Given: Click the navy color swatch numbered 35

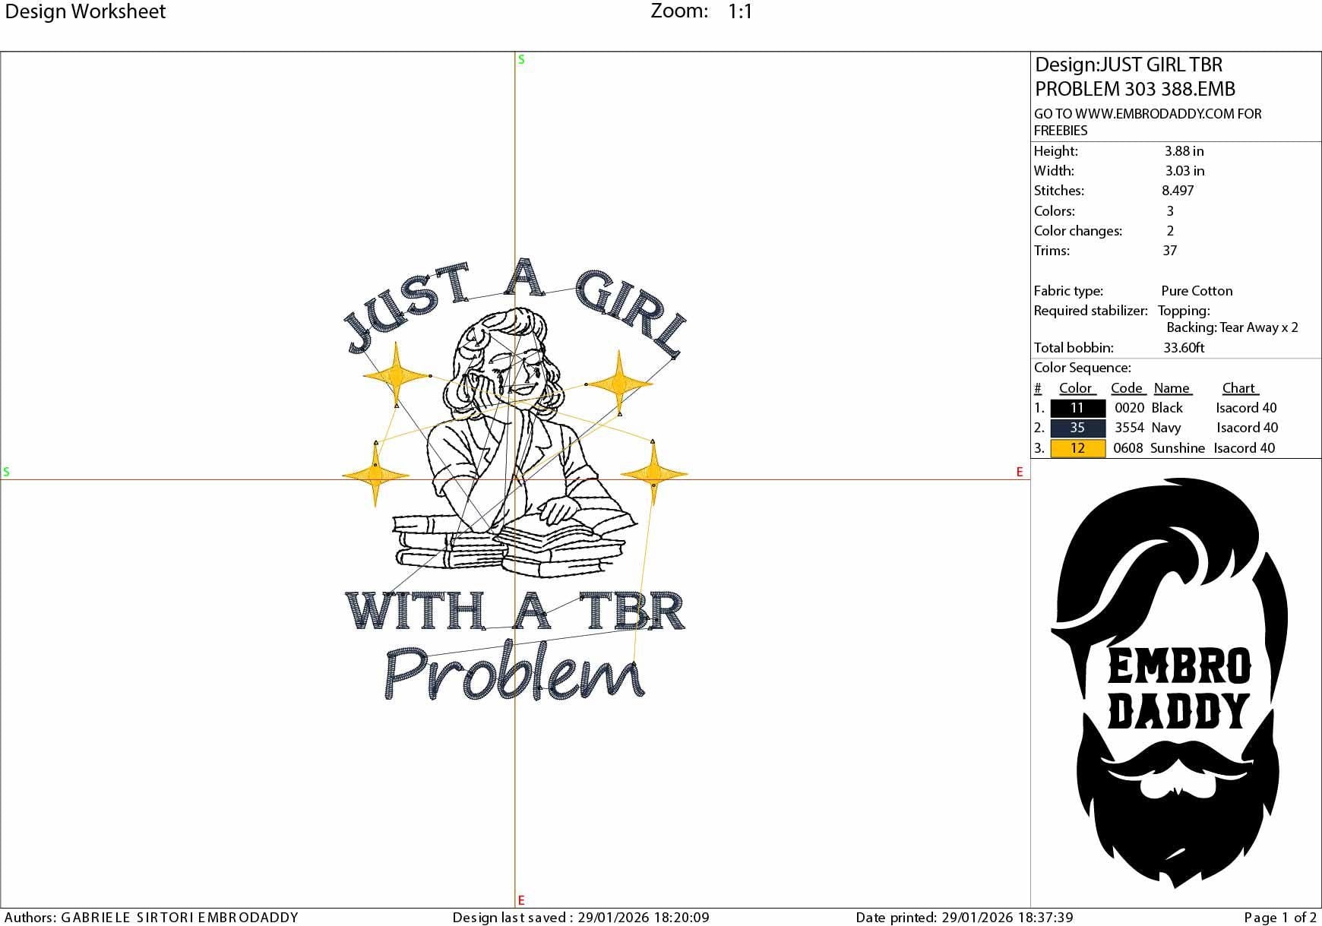Looking at the screenshot, I should point(1077,428).
